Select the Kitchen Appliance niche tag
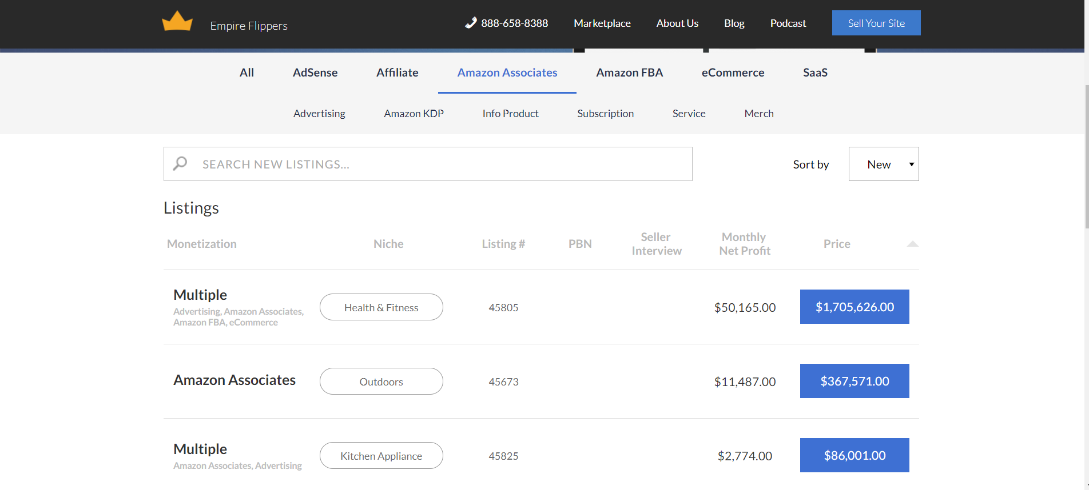Image resolution: width=1089 pixels, height=490 pixels. click(381, 456)
